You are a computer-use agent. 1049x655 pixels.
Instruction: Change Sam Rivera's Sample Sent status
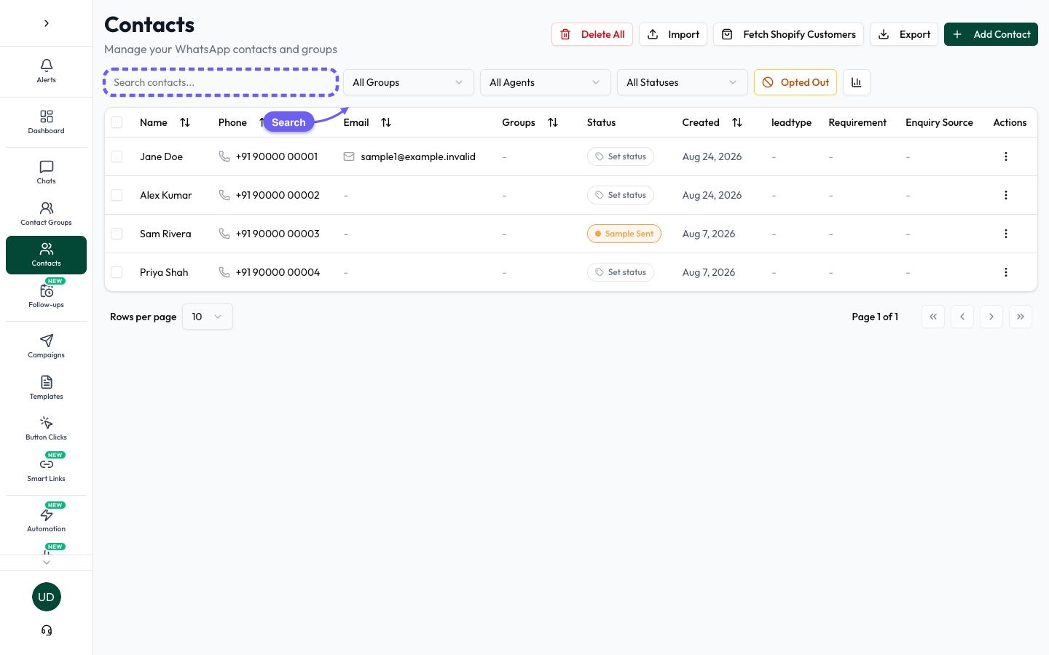click(624, 234)
